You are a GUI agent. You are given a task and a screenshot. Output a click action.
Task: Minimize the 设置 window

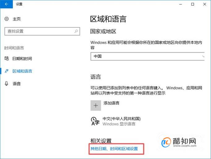point(181,4)
